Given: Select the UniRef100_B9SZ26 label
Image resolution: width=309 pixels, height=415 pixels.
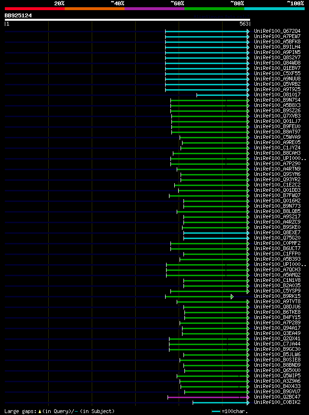Looking at the screenshot, I should [x=277, y=111].
